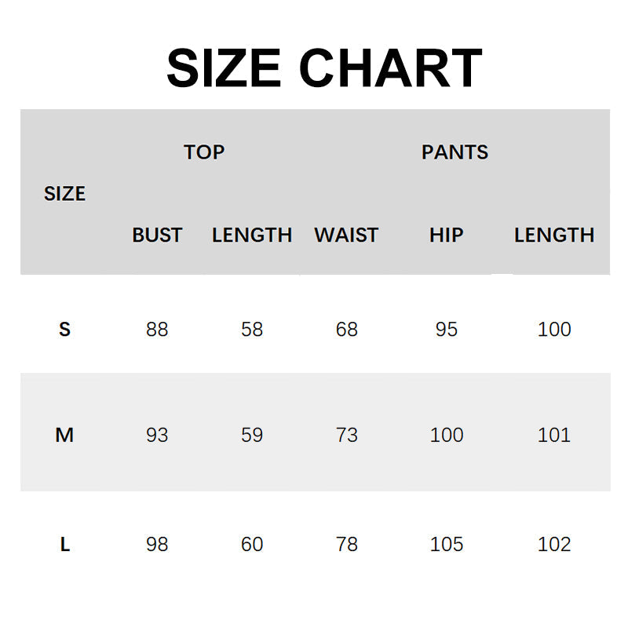This screenshot has width=628, height=628.
Task: Select the L size row label
Action: (64, 544)
